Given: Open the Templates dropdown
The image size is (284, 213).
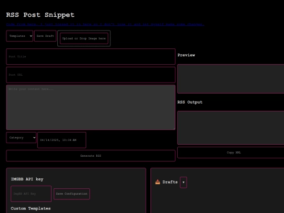Looking at the screenshot, I should point(19,36).
